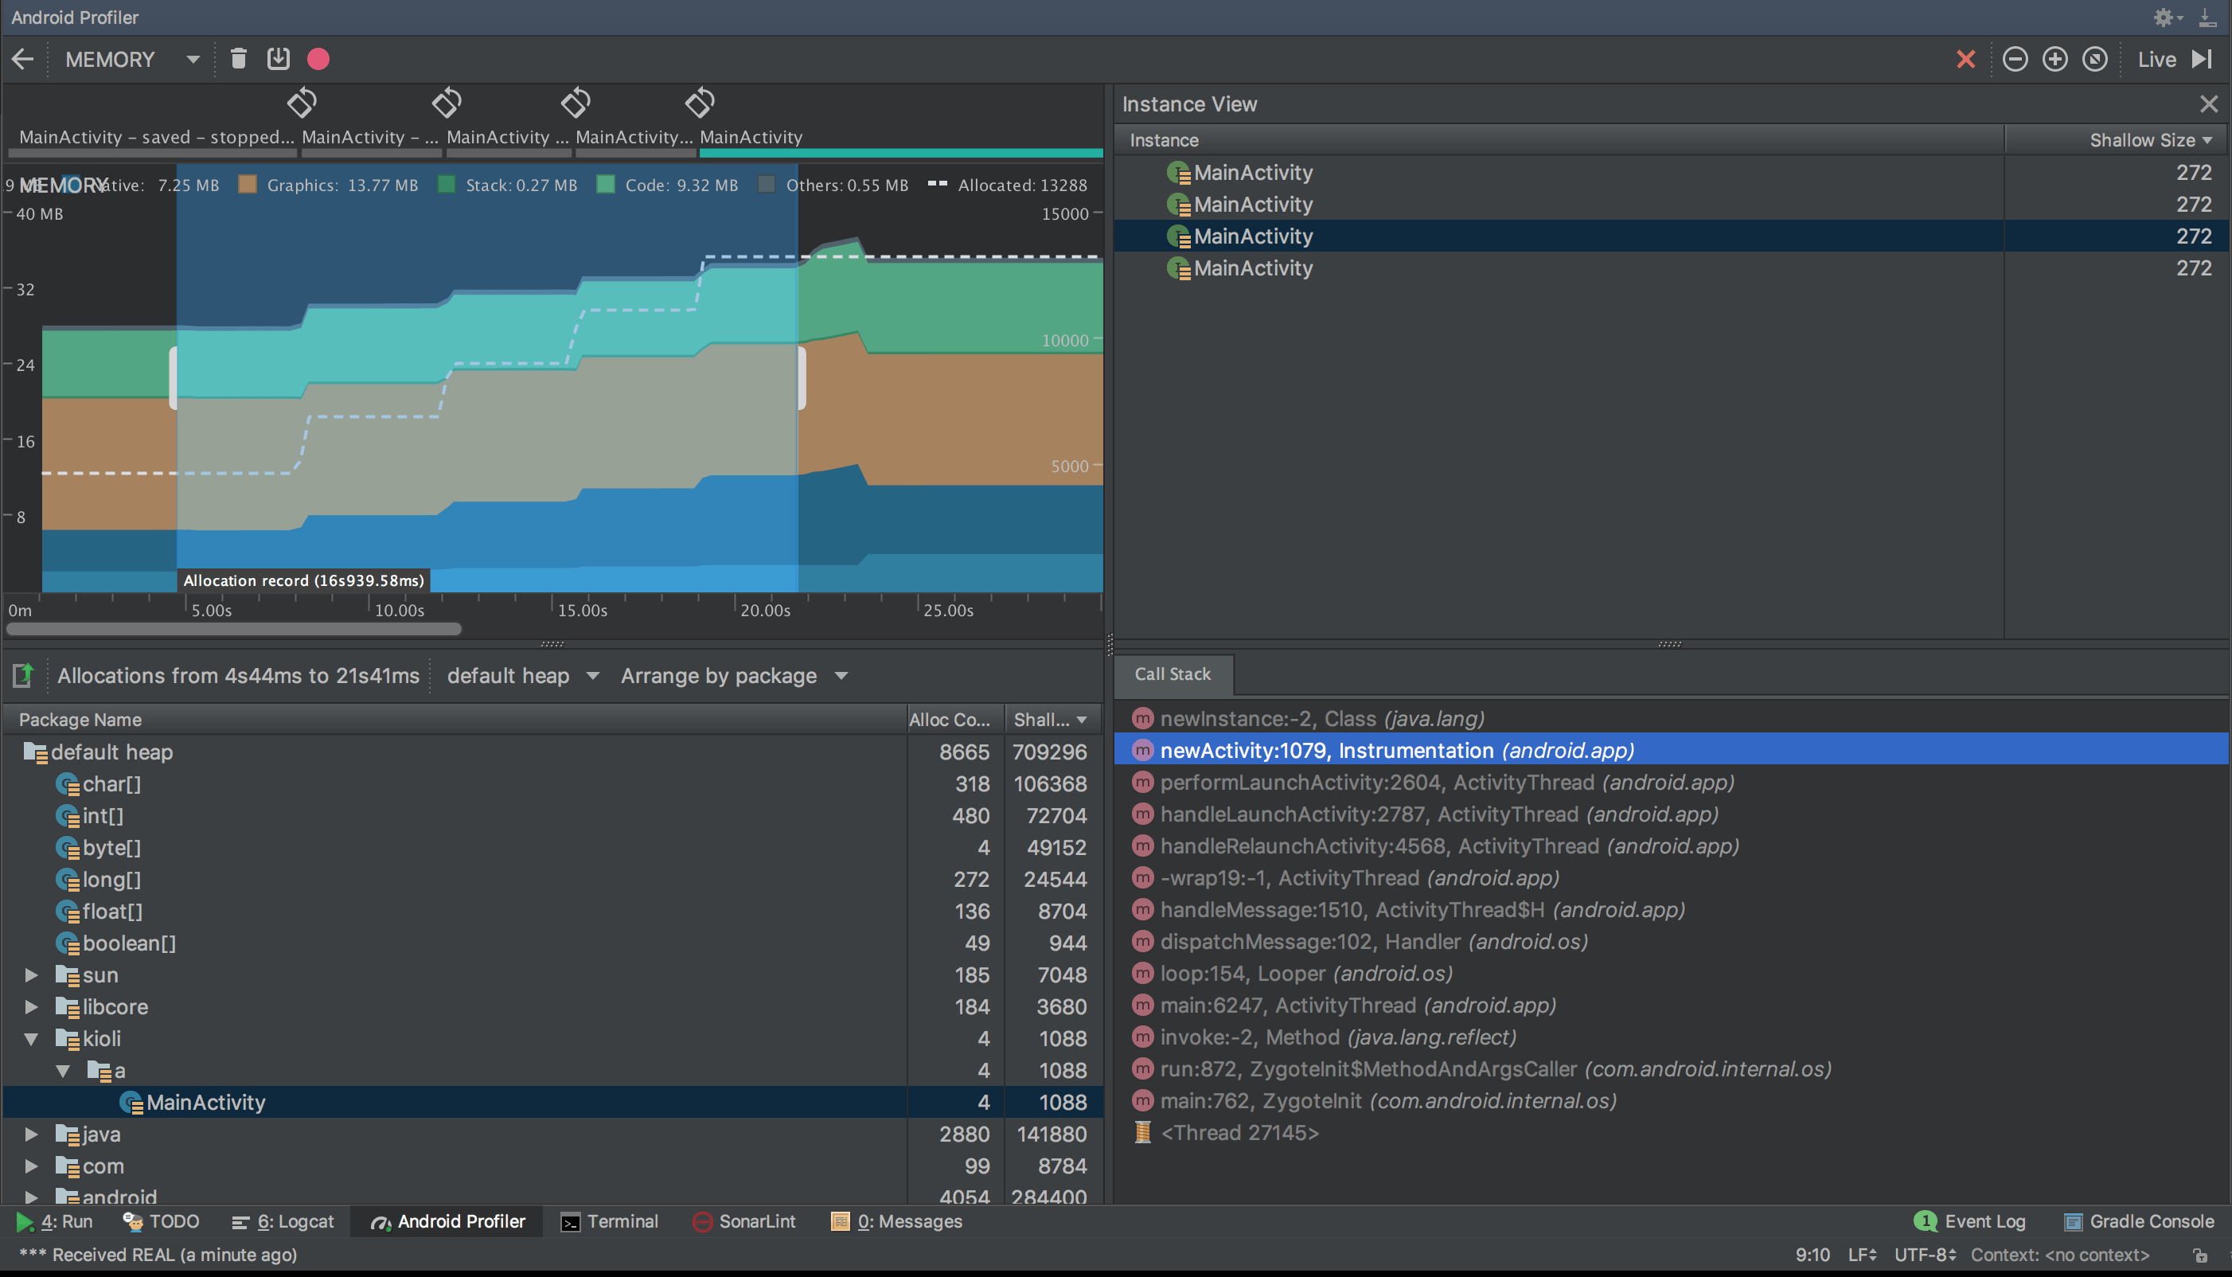Click the dump Java heap icon

pos(278,59)
